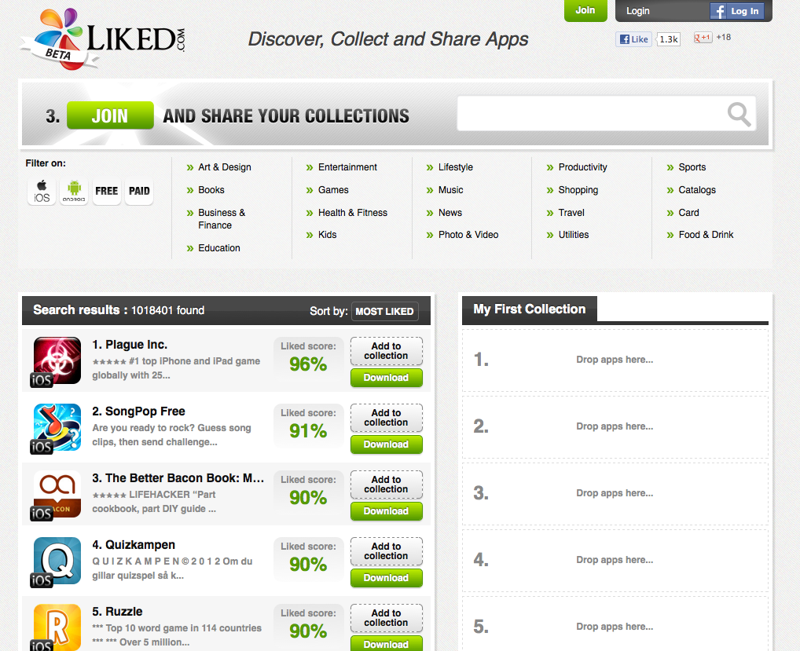
Task: Open the Plague Inc. app icon
Action: 57,360
